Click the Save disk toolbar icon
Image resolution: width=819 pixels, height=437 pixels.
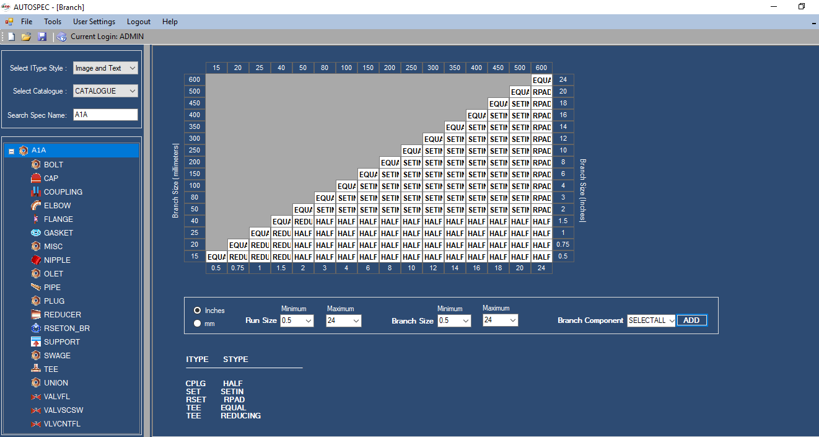(x=42, y=37)
